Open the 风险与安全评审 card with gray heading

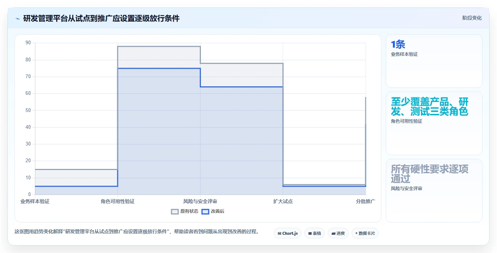tap(434, 190)
